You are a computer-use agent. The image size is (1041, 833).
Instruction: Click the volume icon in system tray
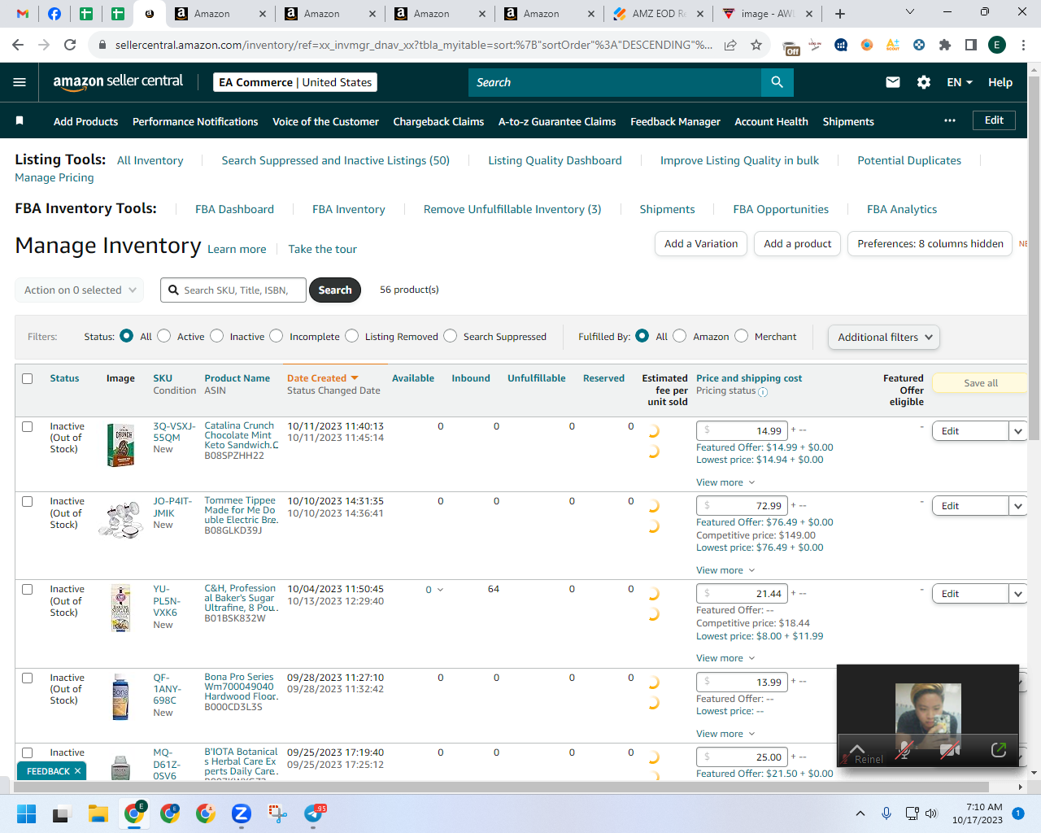pos(931,813)
